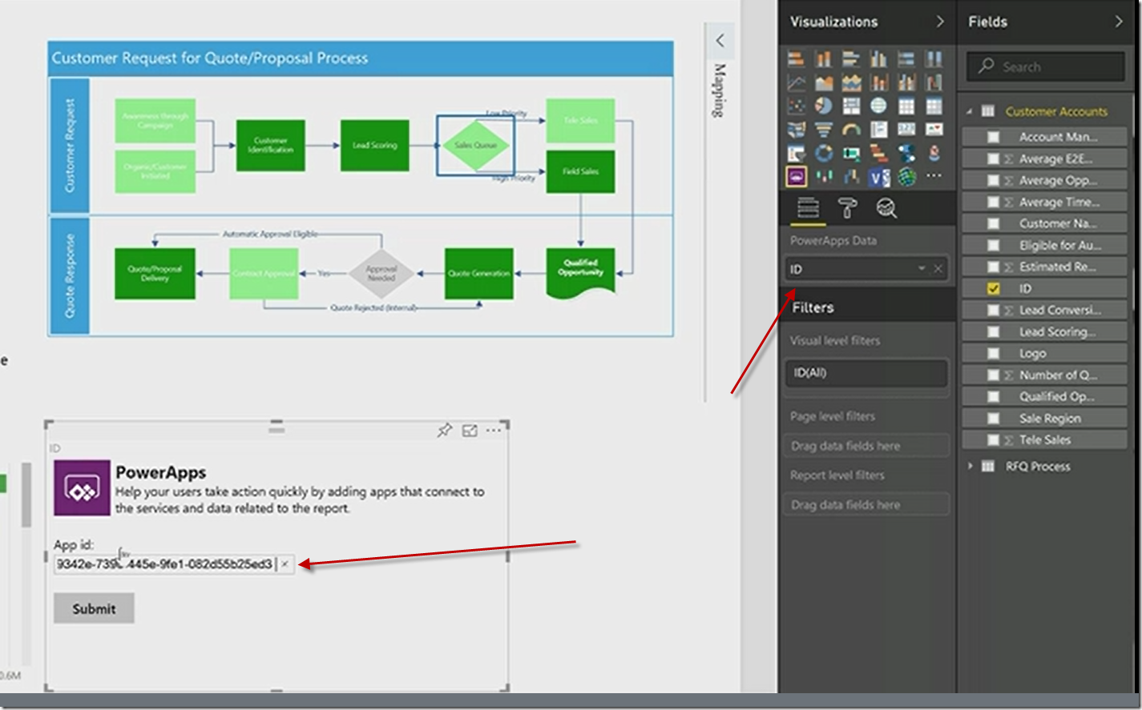The width and height of the screenshot is (1142, 710).
Task: Pin the PowerApps visual to a dashboard
Action: pyautogui.click(x=445, y=431)
